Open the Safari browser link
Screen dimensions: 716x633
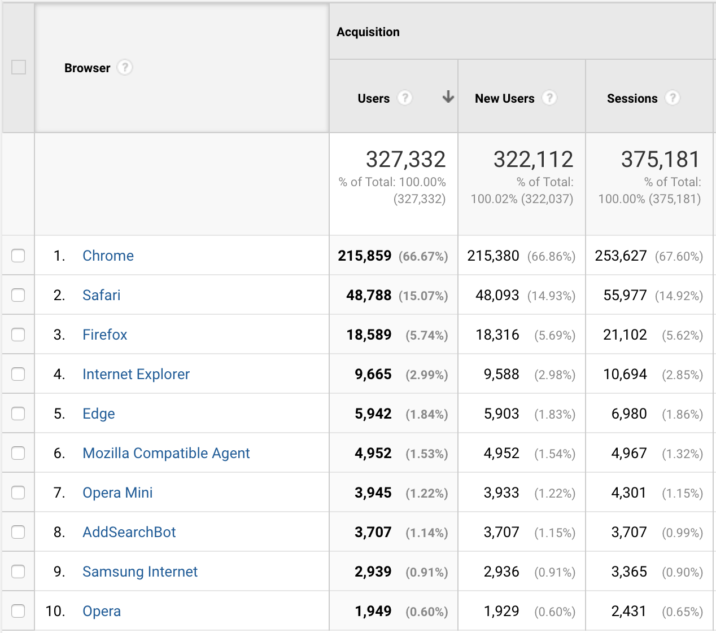102,295
